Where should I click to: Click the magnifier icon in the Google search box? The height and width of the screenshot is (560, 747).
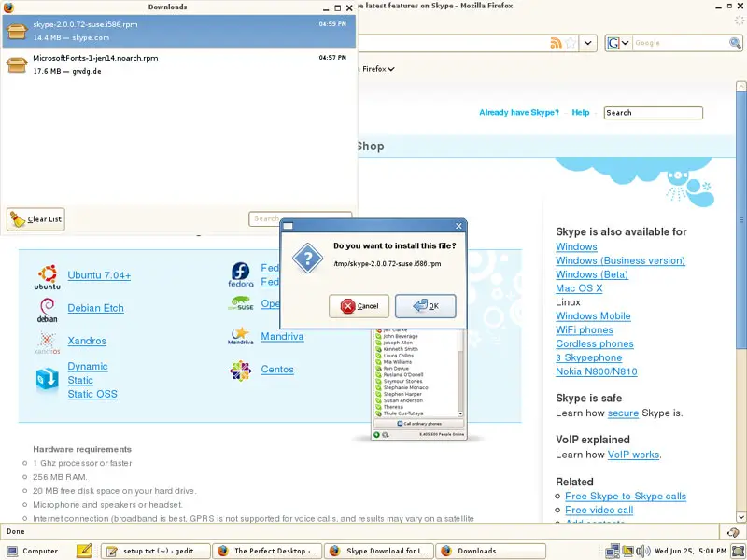(735, 43)
